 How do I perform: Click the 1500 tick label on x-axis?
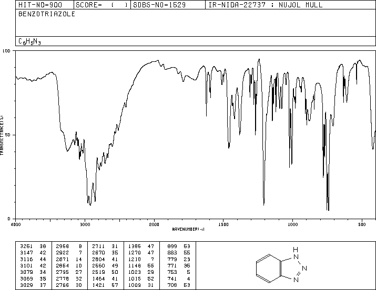coord(223,224)
